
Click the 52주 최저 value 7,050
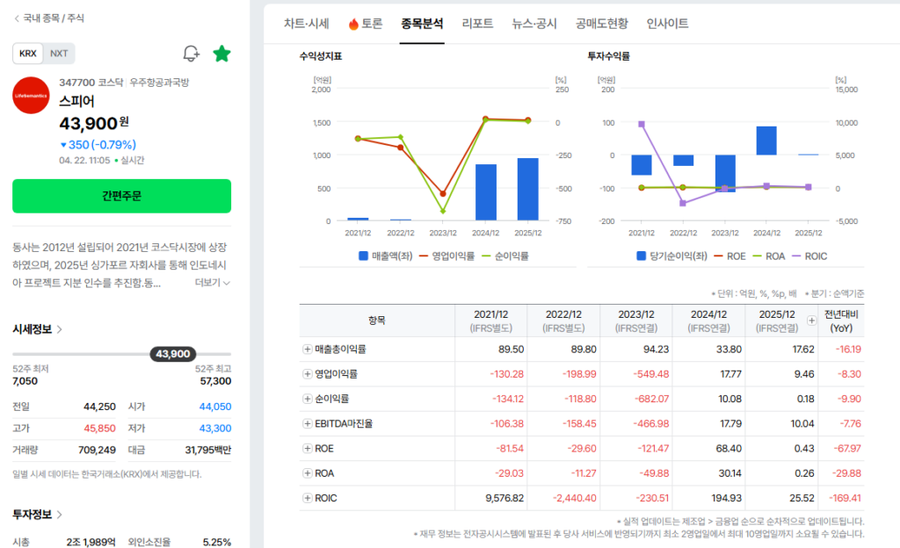[25, 381]
